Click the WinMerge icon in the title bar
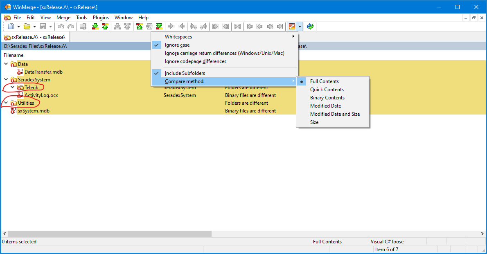The height and width of the screenshot is (254, 487). tap(7, 7)
